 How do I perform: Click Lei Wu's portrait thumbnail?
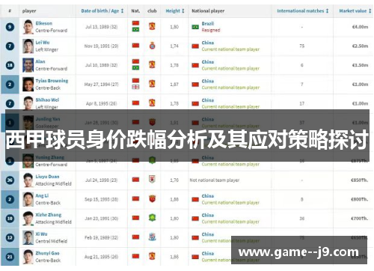tap(28, 46)
